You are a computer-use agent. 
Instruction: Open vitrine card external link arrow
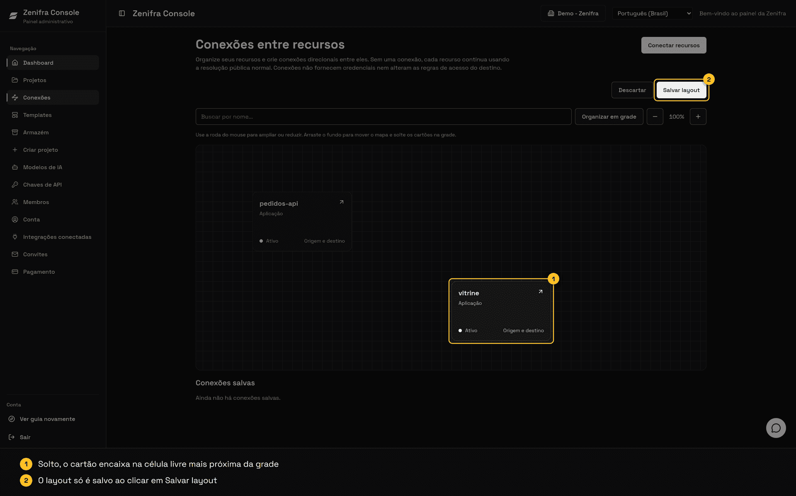(x=540, y=292)
